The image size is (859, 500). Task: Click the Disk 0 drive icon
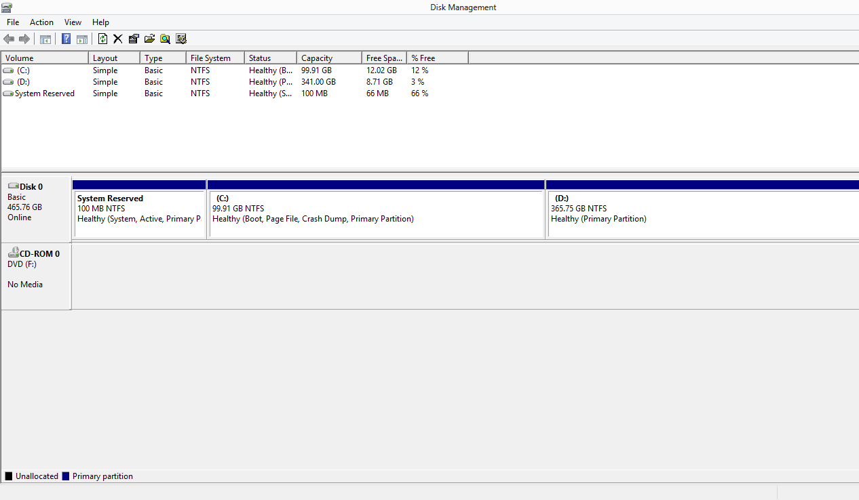coord(13,186)
